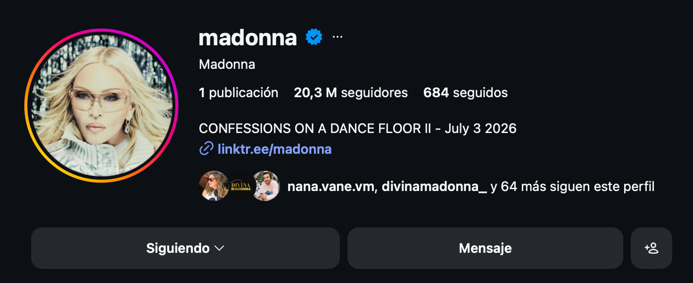Open the 684 seguidos list
Screen dimensions: 693x283
465,92
